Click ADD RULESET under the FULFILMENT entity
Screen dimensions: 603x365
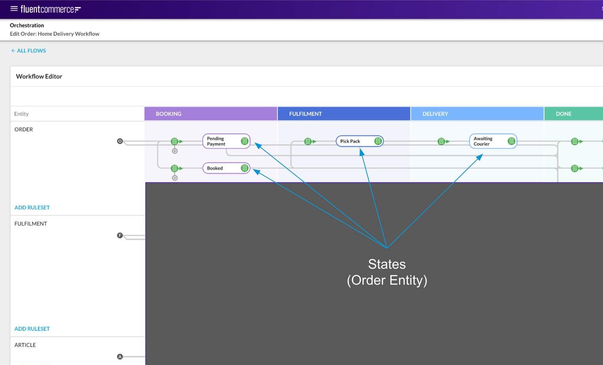32,329
